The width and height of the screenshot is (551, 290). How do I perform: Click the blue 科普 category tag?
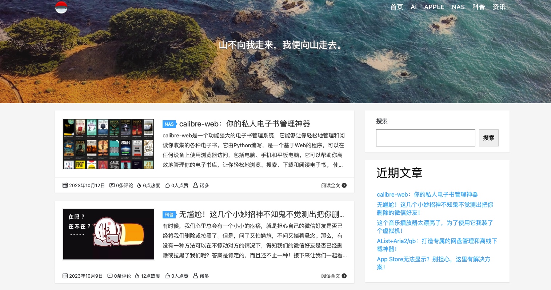[169, 215]
